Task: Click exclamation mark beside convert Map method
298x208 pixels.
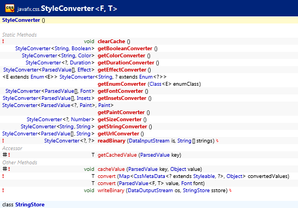Action: [3, 176]
